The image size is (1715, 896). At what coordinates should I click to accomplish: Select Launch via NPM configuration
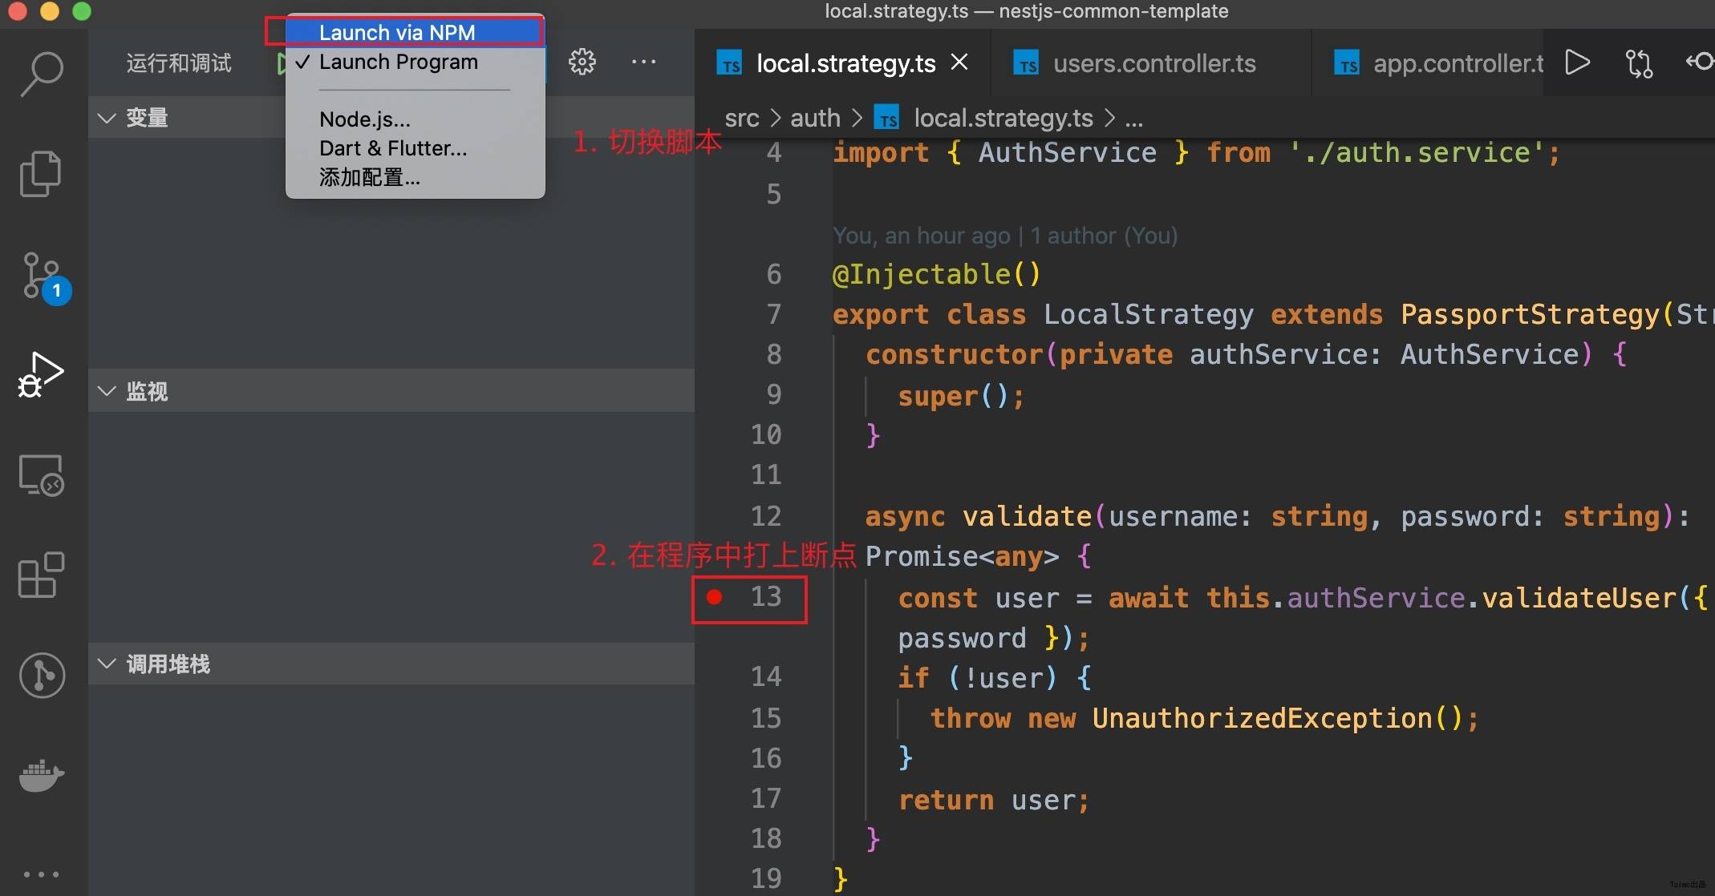pos(416,32)
